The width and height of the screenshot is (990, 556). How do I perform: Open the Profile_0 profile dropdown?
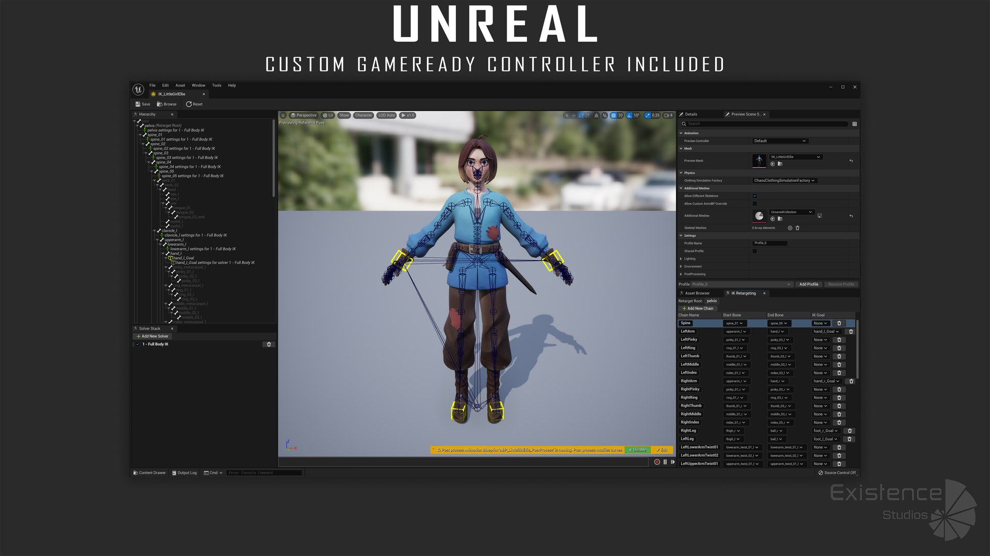(x=741, y=284)
